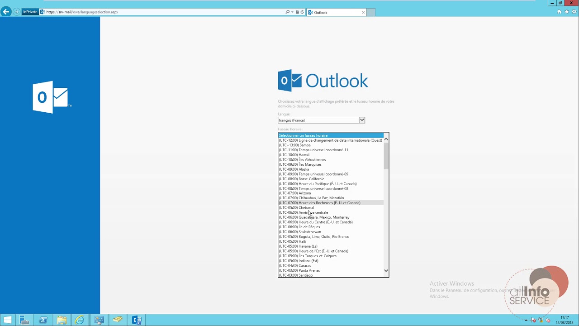Select (UTC-05:00) Heure de l'Est option

pyautogui.click(x=330, y=251)
